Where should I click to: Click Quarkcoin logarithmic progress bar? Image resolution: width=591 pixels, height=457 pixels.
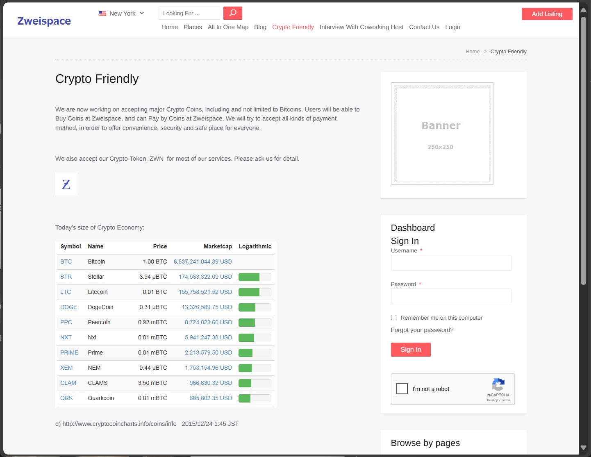tap(255, 398)
